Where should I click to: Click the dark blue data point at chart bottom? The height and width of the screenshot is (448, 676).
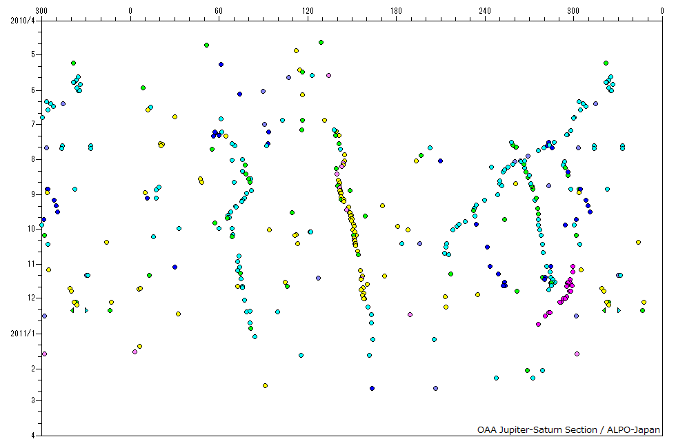point(372,389)
